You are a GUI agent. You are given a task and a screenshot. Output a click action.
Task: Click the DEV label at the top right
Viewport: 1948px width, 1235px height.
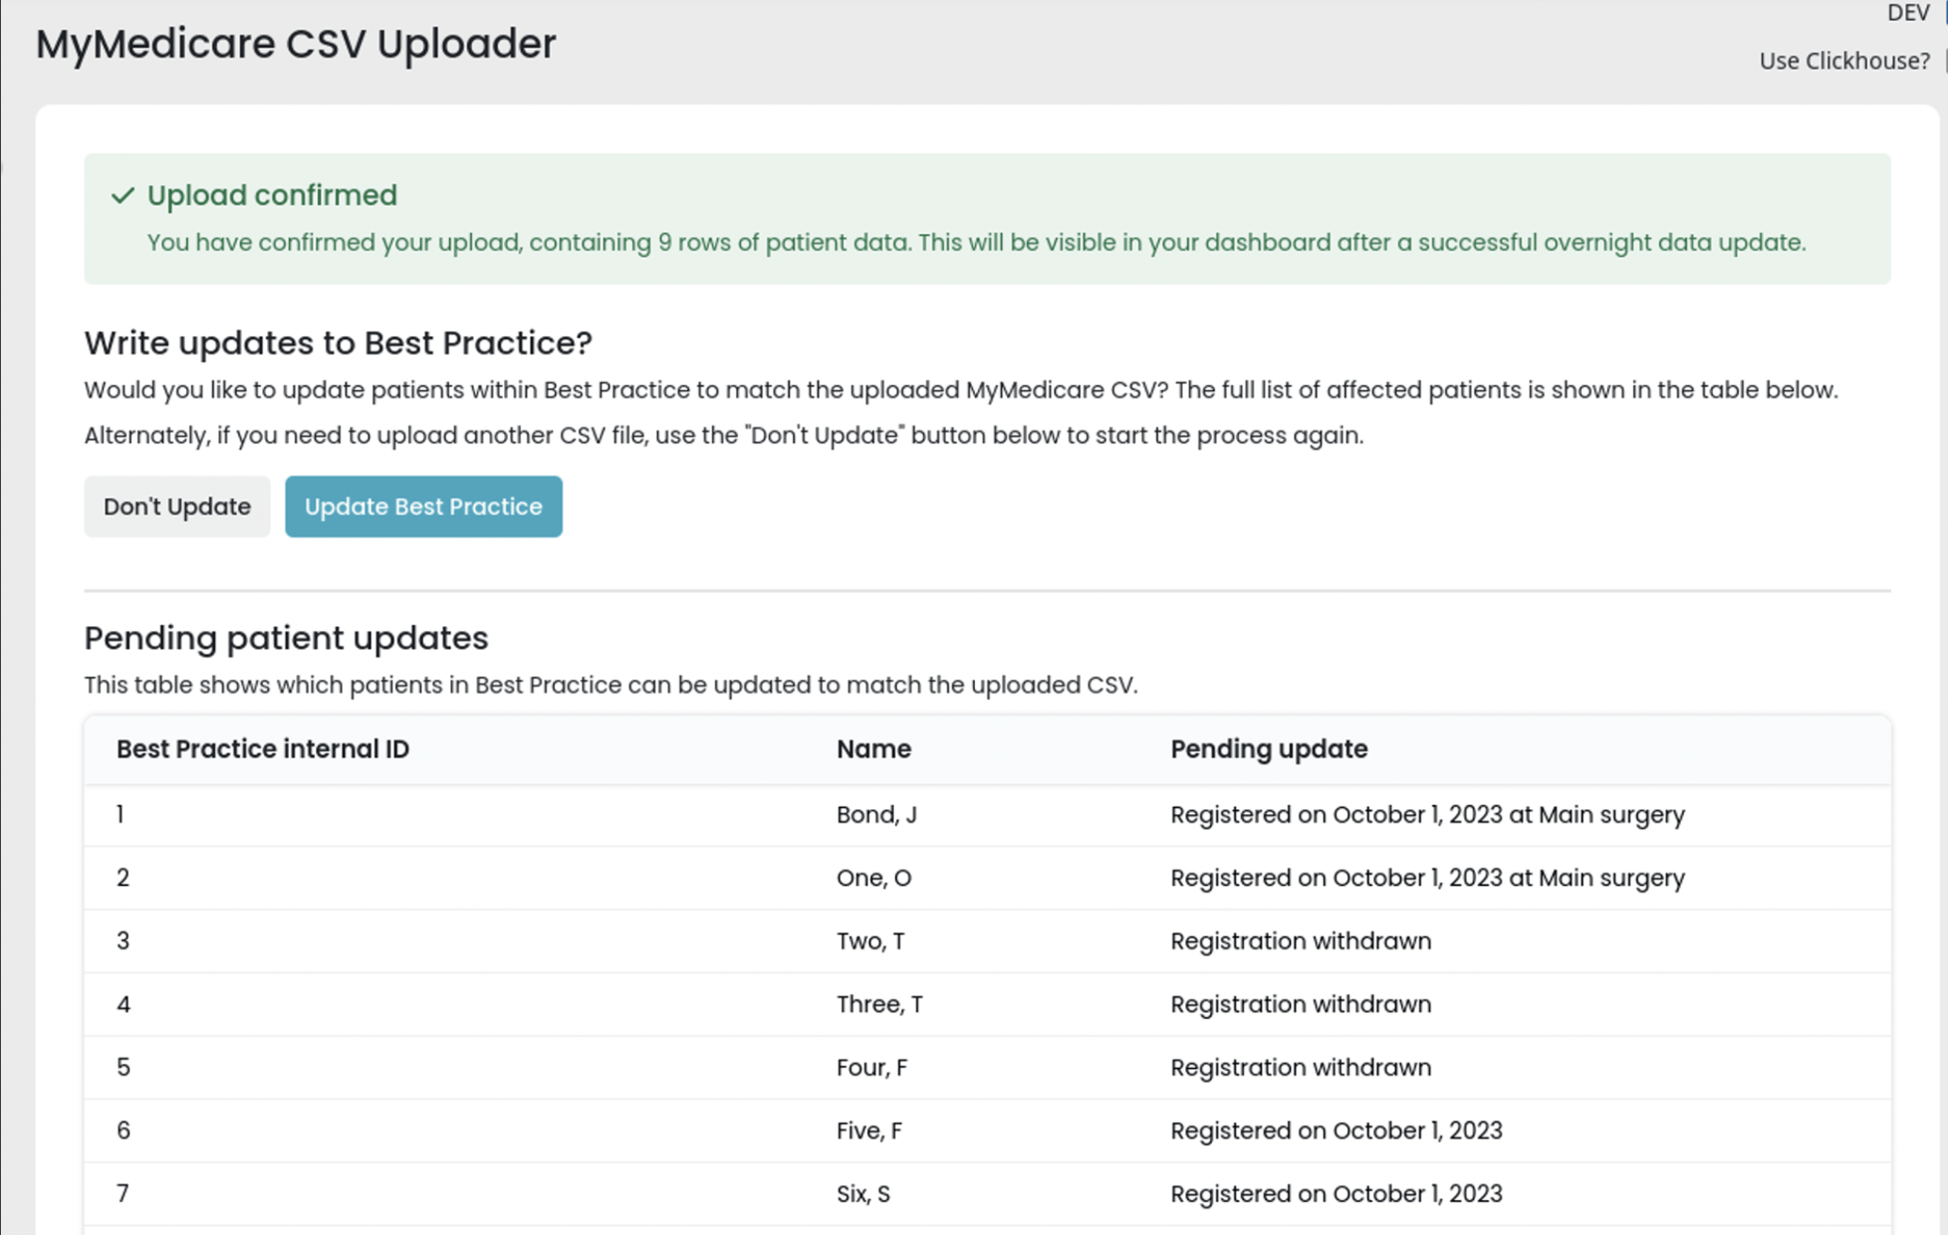point(1907,13)
